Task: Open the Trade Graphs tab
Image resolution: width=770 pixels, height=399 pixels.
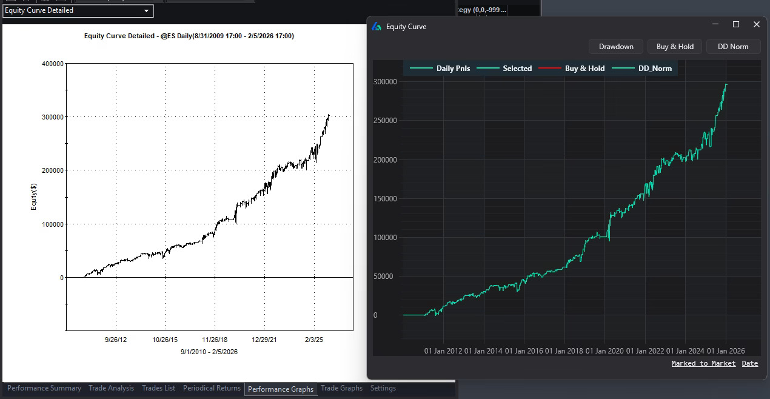Action: click(x=341, y=388)
